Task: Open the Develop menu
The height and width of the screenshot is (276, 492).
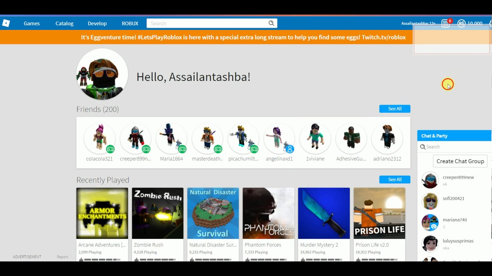Action: (x=97, y=23)
